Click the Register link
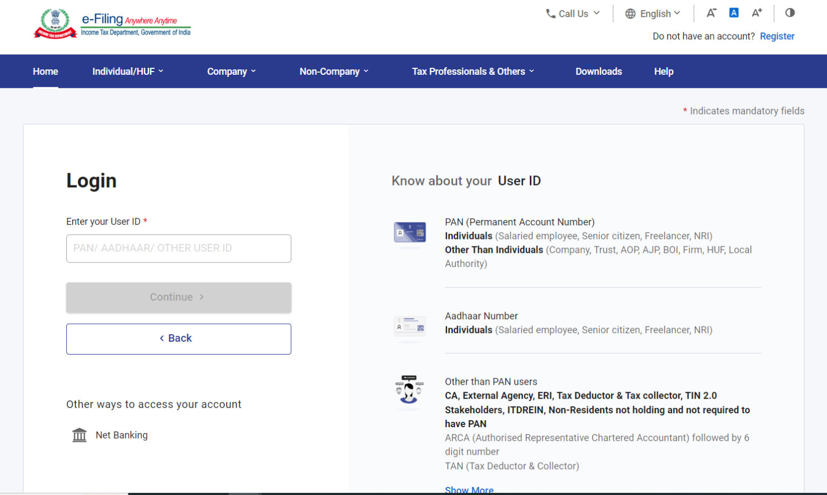This screenshot has height=495, width=827. tap(777, 36)
